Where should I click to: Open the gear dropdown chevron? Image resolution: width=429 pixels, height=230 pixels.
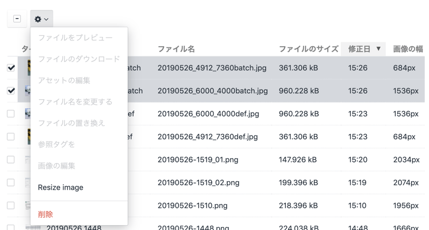[47, 19]
